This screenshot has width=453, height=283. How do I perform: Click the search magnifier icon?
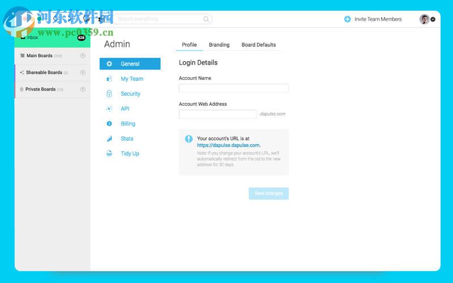coord(206,19)
